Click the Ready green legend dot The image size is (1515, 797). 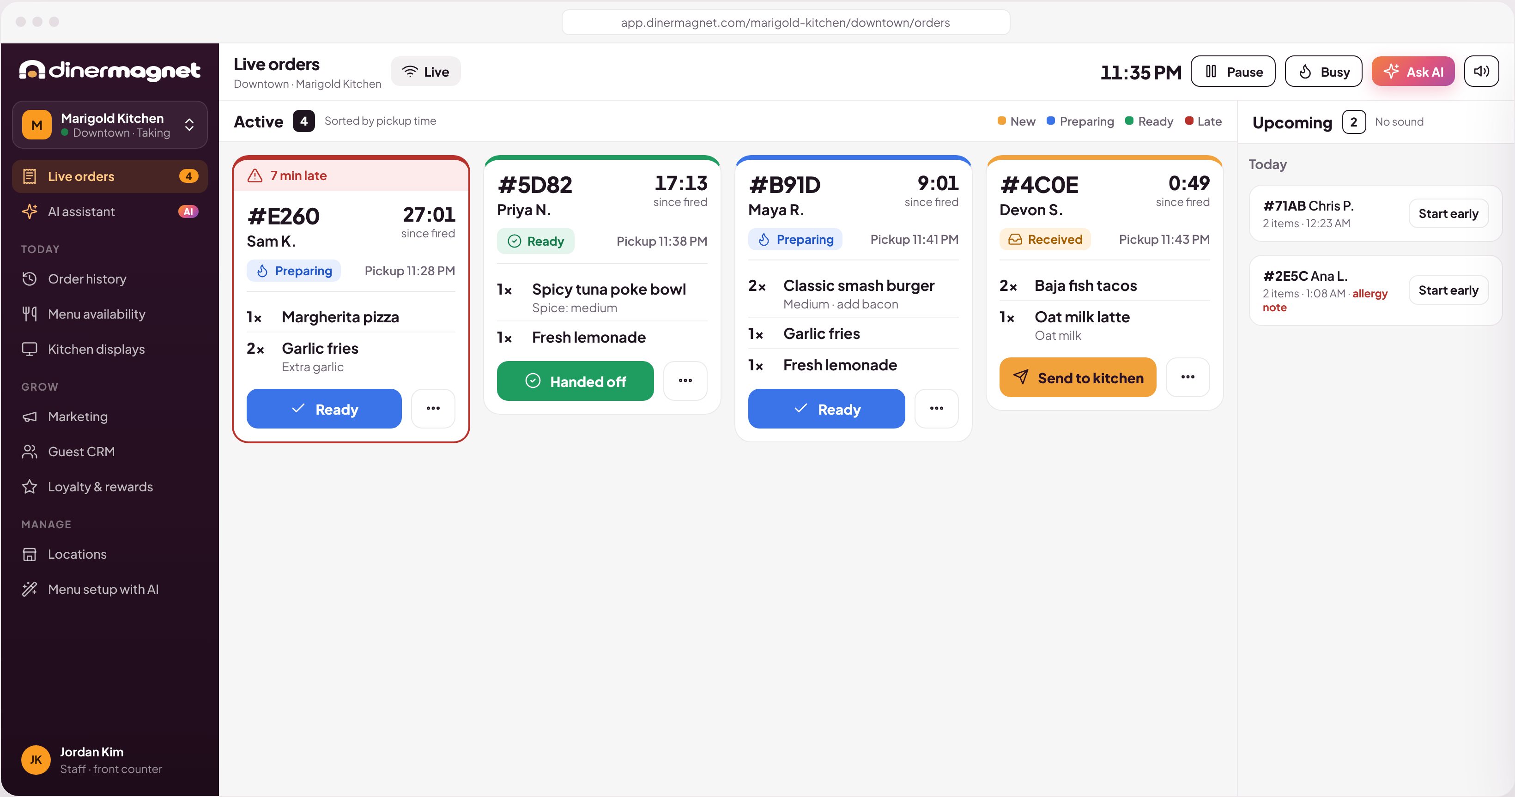(1129, 121)
